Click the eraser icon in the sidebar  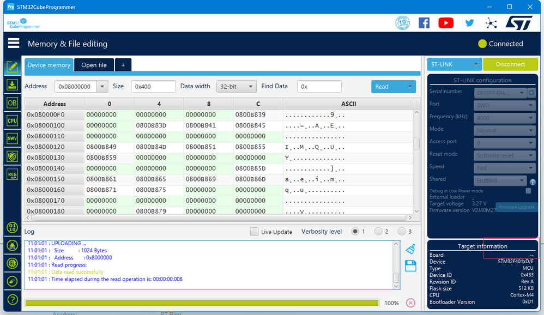pyautogui.click(x=13, y=281)
